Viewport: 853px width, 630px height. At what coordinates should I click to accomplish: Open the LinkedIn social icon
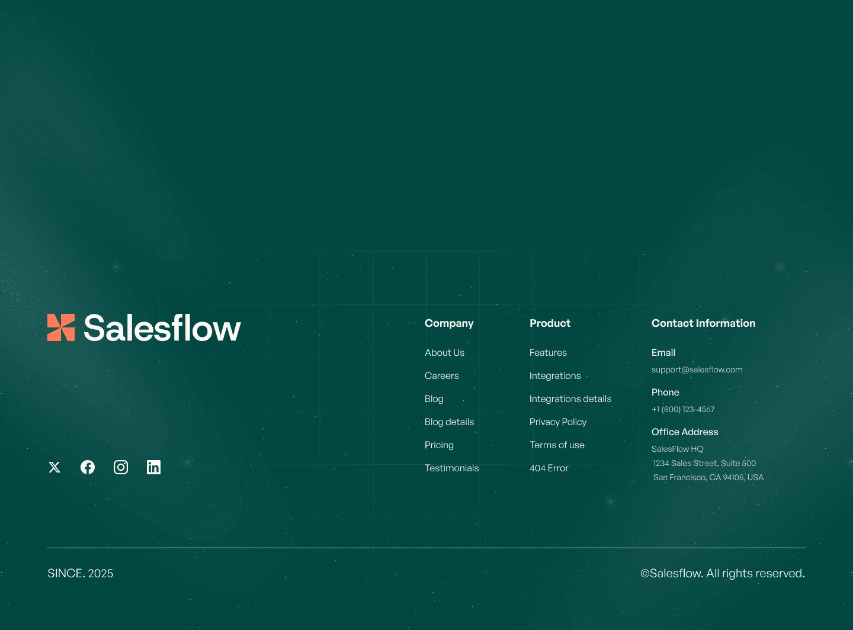[154, 467]
